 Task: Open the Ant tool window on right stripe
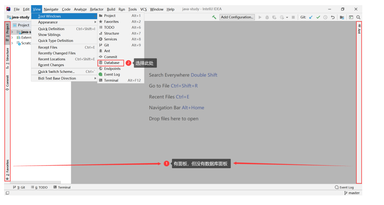359,29
